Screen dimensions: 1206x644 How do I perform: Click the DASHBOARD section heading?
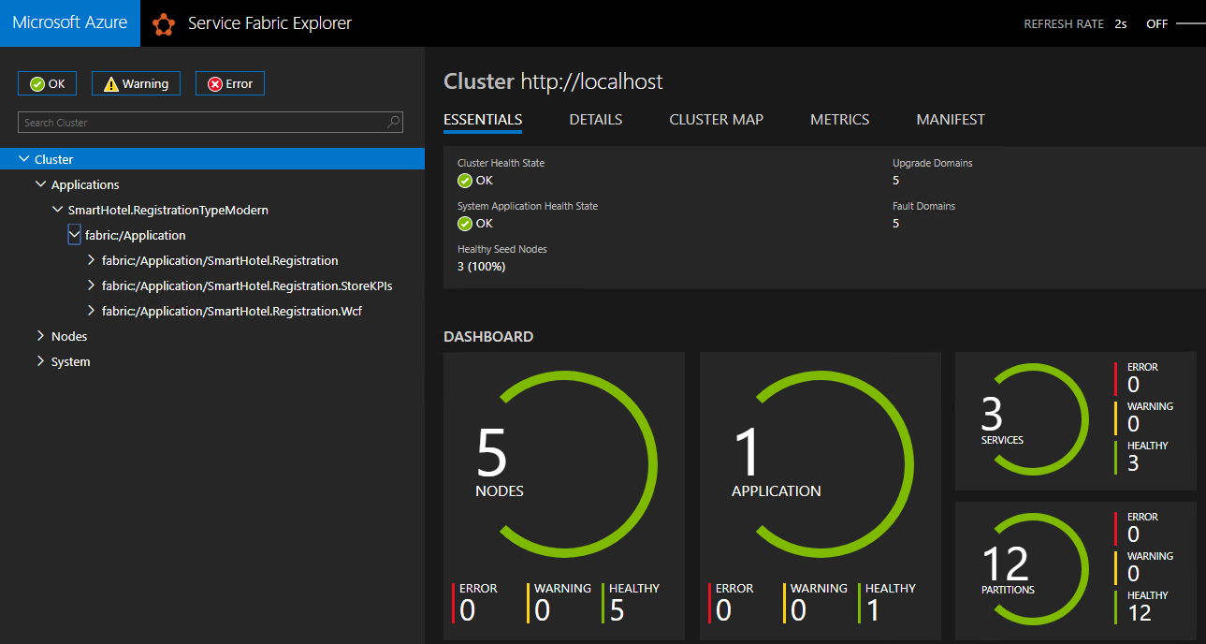488,337
